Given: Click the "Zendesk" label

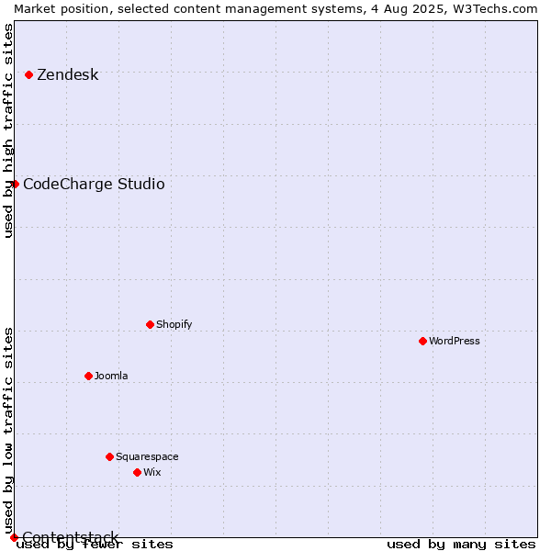Looking at the screenshot, I should point(68,75).
